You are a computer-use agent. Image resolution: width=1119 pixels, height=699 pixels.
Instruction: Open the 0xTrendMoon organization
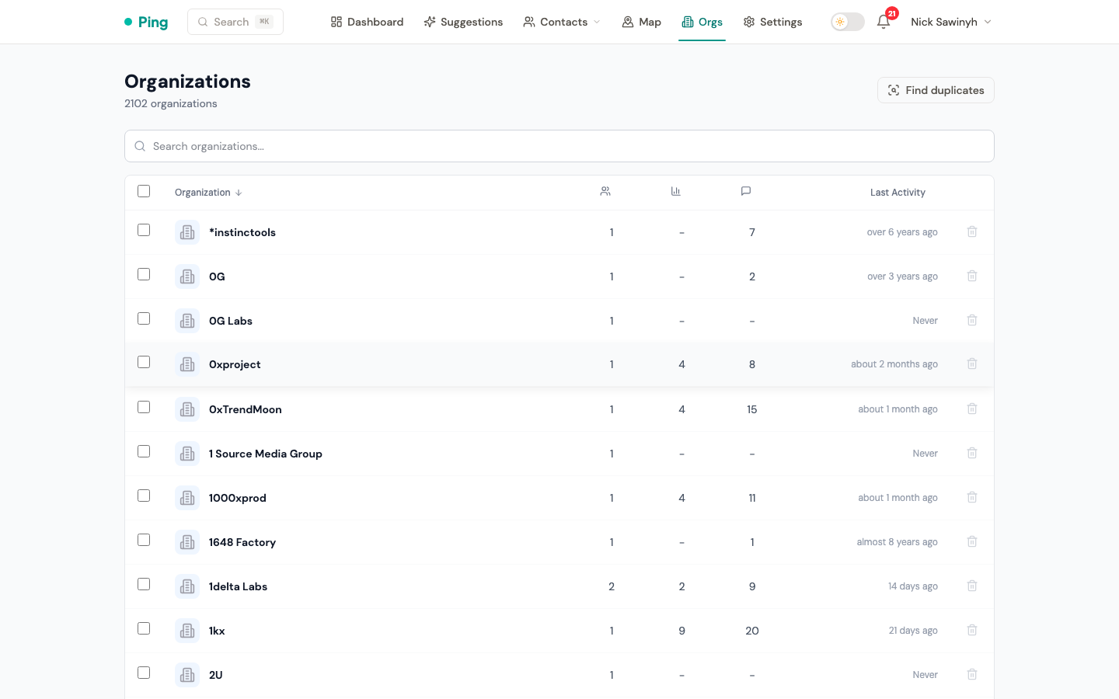coord(245,409)
